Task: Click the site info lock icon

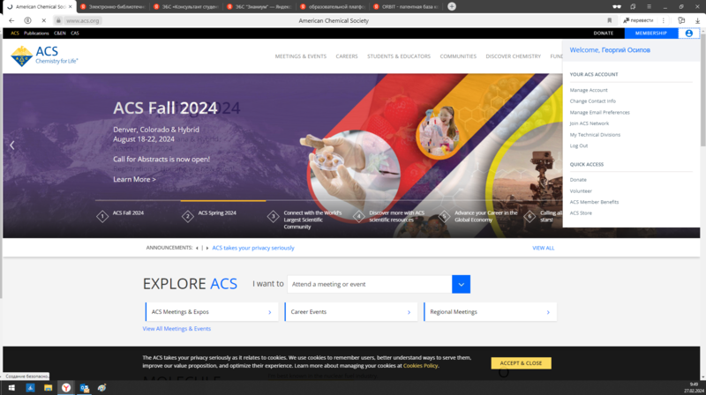Action: tap(58, 20)
